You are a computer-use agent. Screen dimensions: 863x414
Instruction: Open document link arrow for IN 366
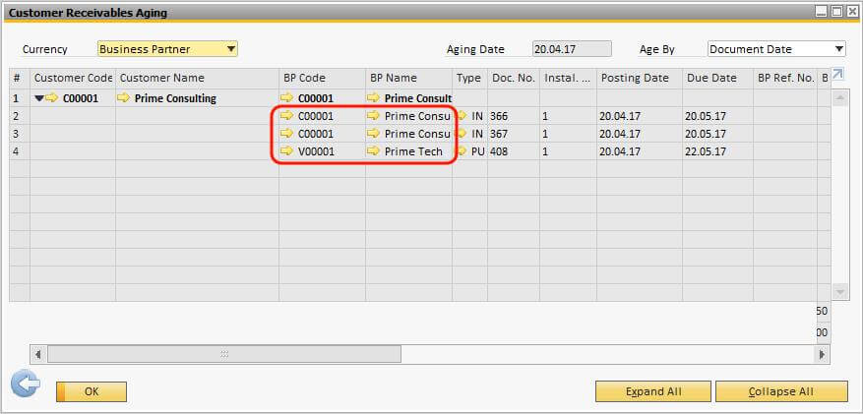[x=462, y=116]
